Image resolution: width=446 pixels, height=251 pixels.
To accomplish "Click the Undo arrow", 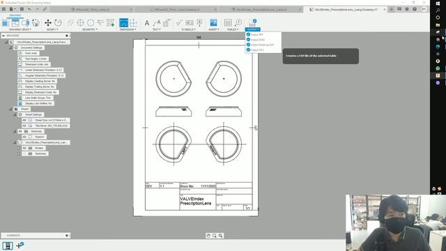I will [x=29, y=9].
